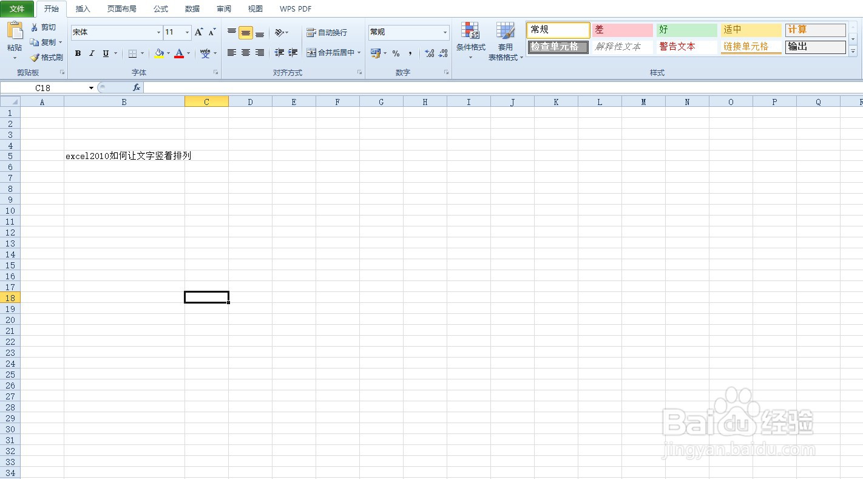Screen dimensions: 863x479
Task: Click the 剪切 (Cut) button
Action: (x=46, y=27)
